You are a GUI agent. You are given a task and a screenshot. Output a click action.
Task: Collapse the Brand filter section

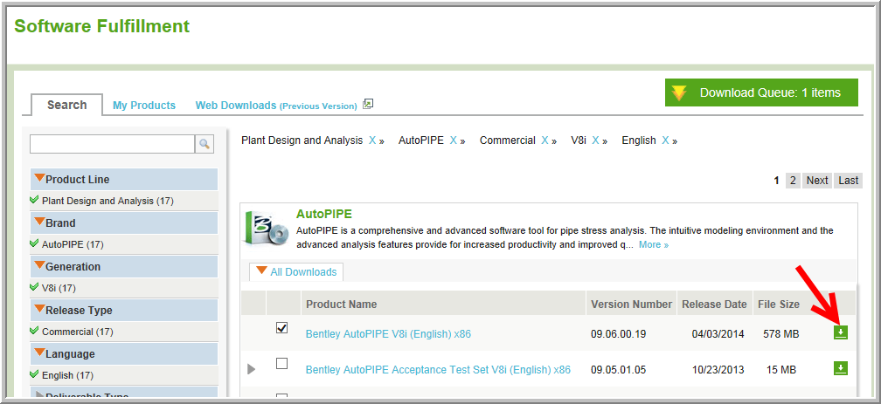(x=39, y=222)
